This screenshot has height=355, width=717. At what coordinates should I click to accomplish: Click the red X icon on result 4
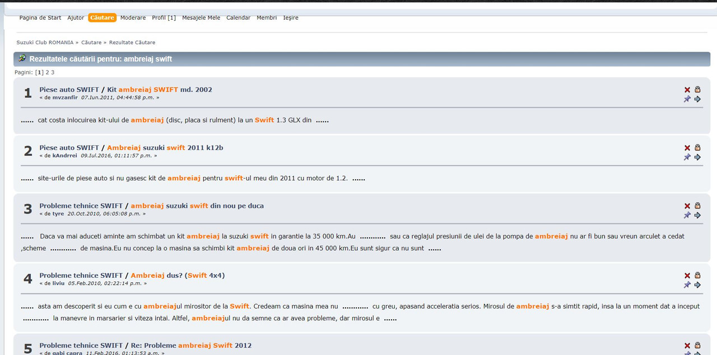[x=687, y=275]
